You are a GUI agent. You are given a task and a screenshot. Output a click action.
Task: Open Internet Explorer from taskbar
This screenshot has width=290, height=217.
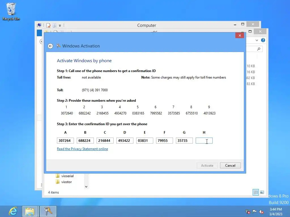pos(13,211)
